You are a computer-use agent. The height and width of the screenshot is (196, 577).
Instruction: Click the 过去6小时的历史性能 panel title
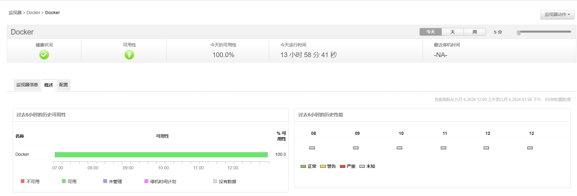coord(321,115)
